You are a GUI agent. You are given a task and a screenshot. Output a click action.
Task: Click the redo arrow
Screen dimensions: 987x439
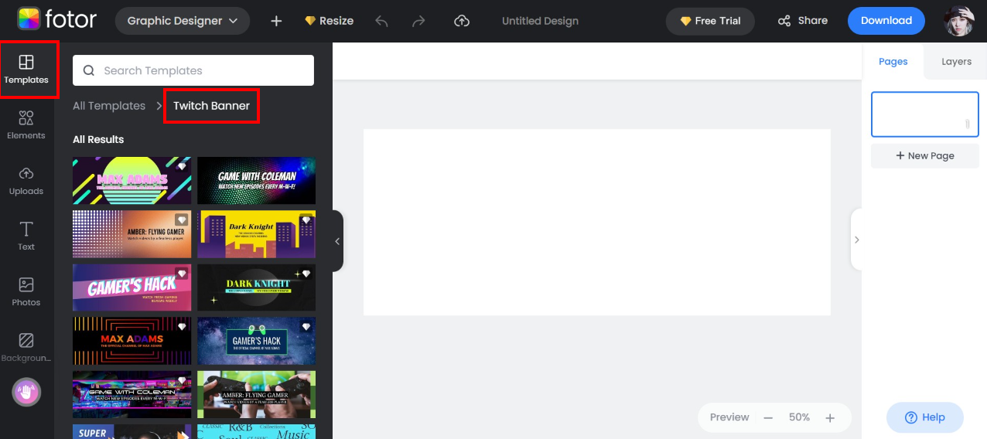[x=418, y=21]
